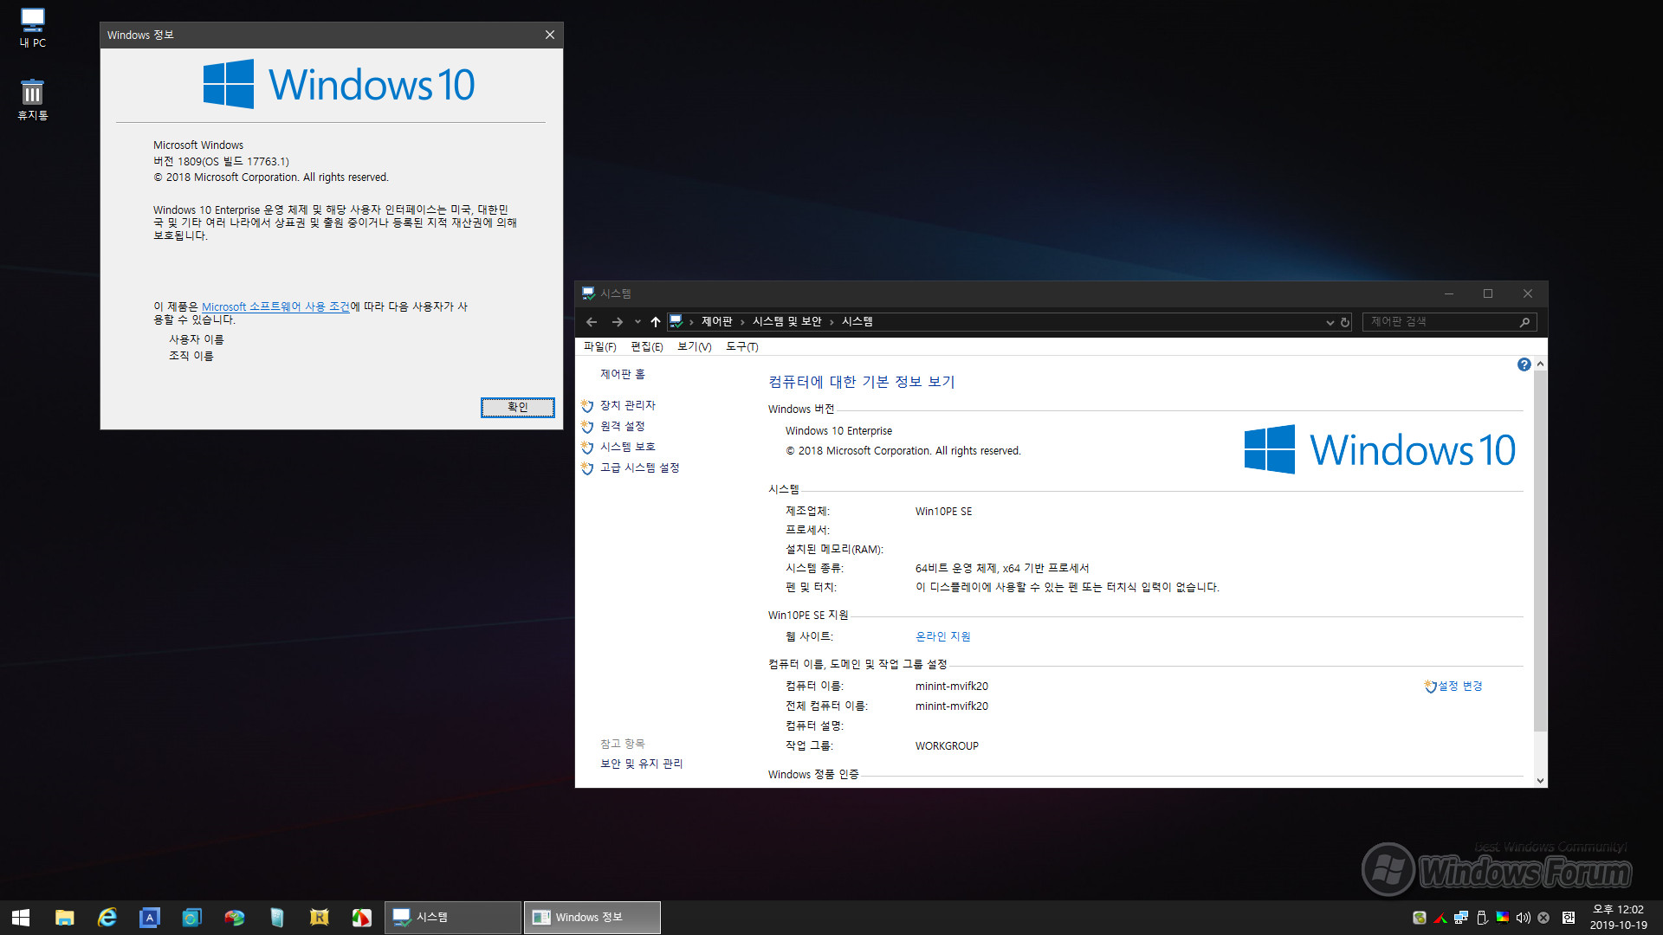Click the red-green triangle tray icon

[x=1440, y=918]
